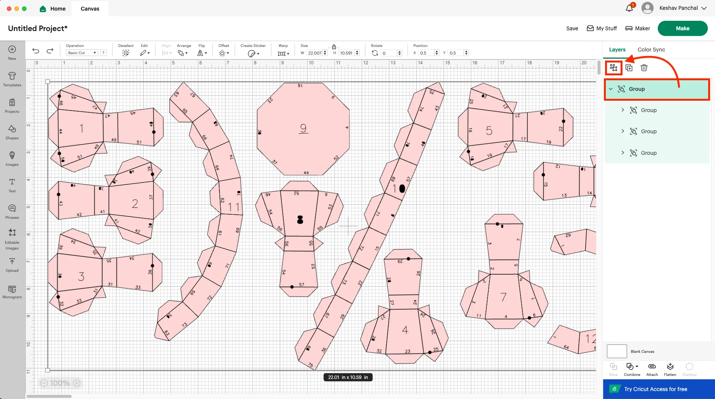This screenshot has height=399, width=715.
Task: Open the Flip dropdown
Action: click(x=202, y=53)
